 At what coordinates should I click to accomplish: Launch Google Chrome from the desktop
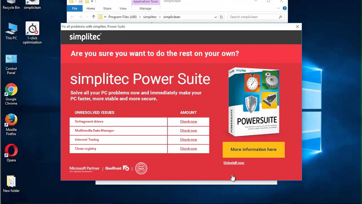click(x=11, y=94)
